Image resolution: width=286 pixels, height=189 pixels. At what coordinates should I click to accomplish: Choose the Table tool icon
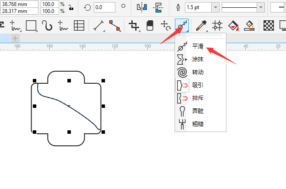pos(79,26)
